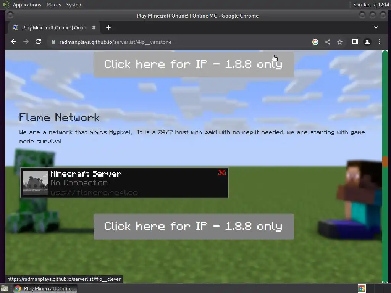The image size is (391, 293).
Task: Click the Minecraft Server status box
Action: pyautogui.click(x=124, y=183)
